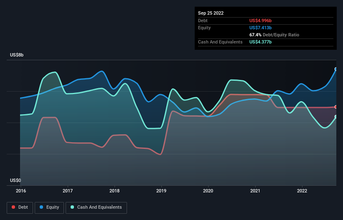343x220 pixels.
Task: Click the 2021 x-axis label
Action: click(255, 191)
